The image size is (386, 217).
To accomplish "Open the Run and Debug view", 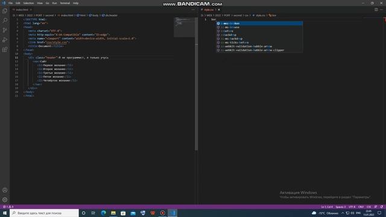I will (x=5, y=40).
